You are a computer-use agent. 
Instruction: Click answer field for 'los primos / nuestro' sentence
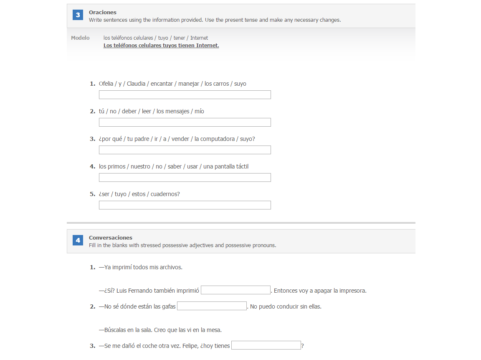[185, 178]
